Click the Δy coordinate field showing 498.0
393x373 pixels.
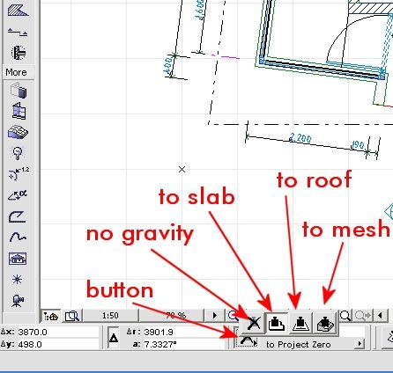coord(58,344)
